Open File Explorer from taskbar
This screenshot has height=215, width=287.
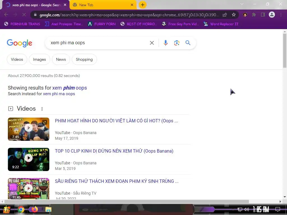click(48, 209)
